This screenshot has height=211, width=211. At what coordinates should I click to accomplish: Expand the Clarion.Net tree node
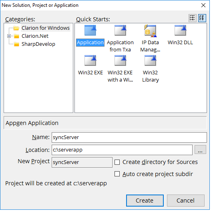click(x=9, y=36)
